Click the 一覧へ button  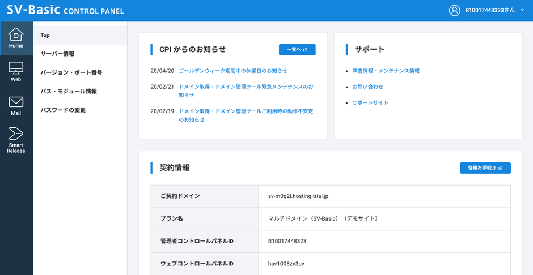pyautogui.click(x=297, y=50)
